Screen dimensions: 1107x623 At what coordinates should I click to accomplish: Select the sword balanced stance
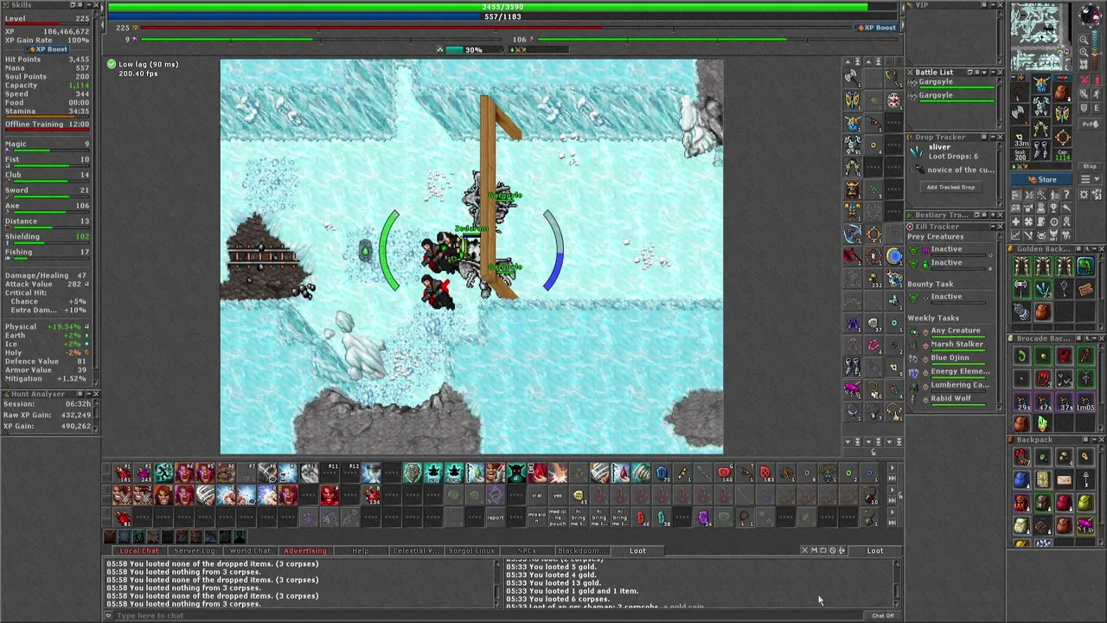tap(1084, 94)
